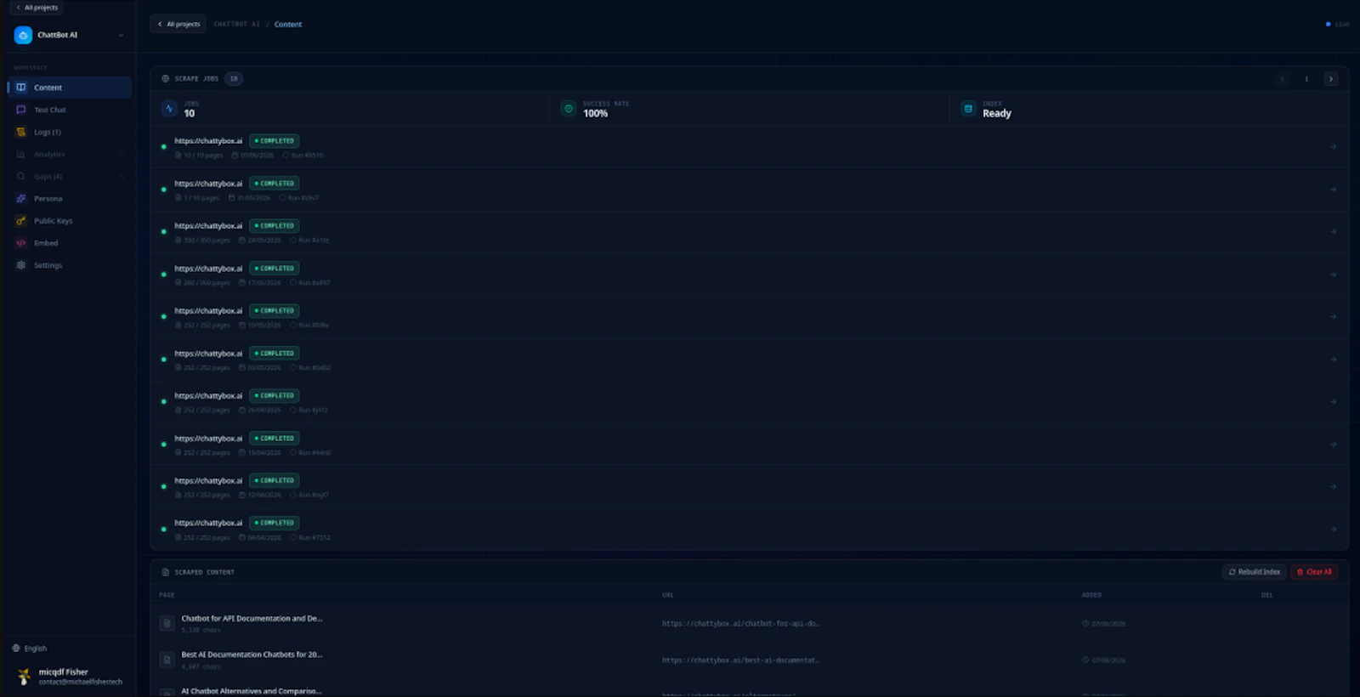1360x697 pixels.
Task: Click URL https://chattybox.ai/chatbot-for-api-do..
Action: [740, 624]
